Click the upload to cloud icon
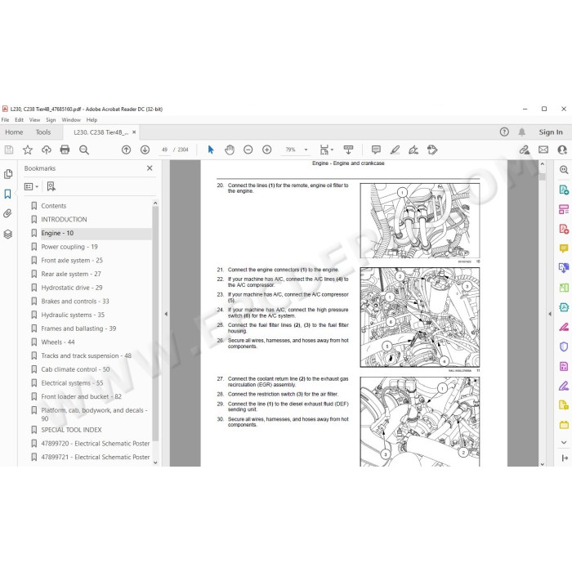The width and height of the screenshot is (572, 572). (47, 150)
